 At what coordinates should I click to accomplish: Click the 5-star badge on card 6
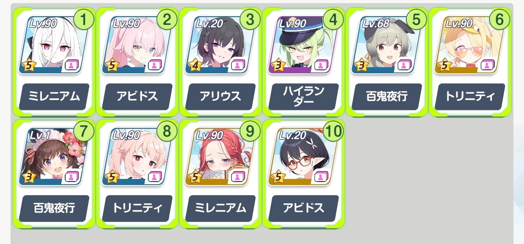pyautogui.click(x=444, y=65)
